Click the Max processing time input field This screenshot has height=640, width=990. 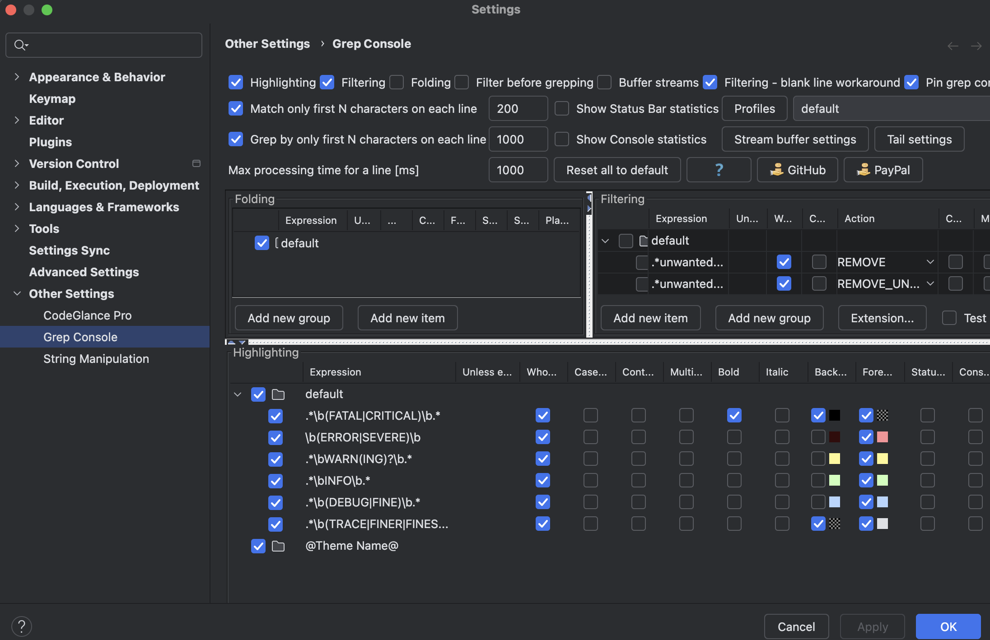coord(518,170)
